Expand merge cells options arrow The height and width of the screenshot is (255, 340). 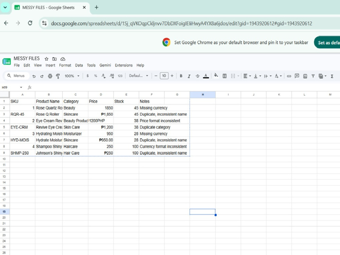(x=238, y=76)
